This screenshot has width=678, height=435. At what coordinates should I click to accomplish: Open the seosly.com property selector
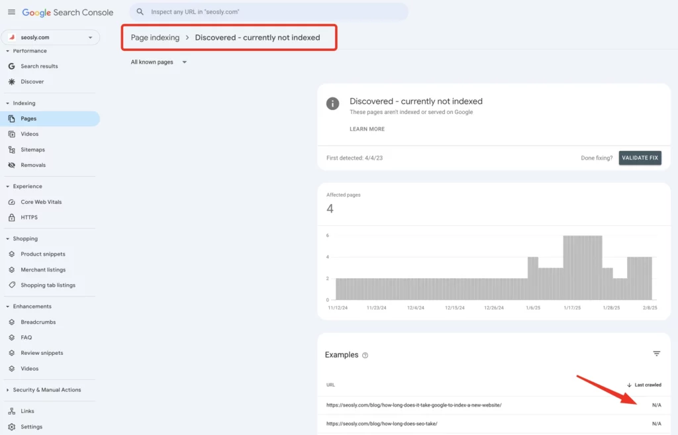[x=50, y=37]
